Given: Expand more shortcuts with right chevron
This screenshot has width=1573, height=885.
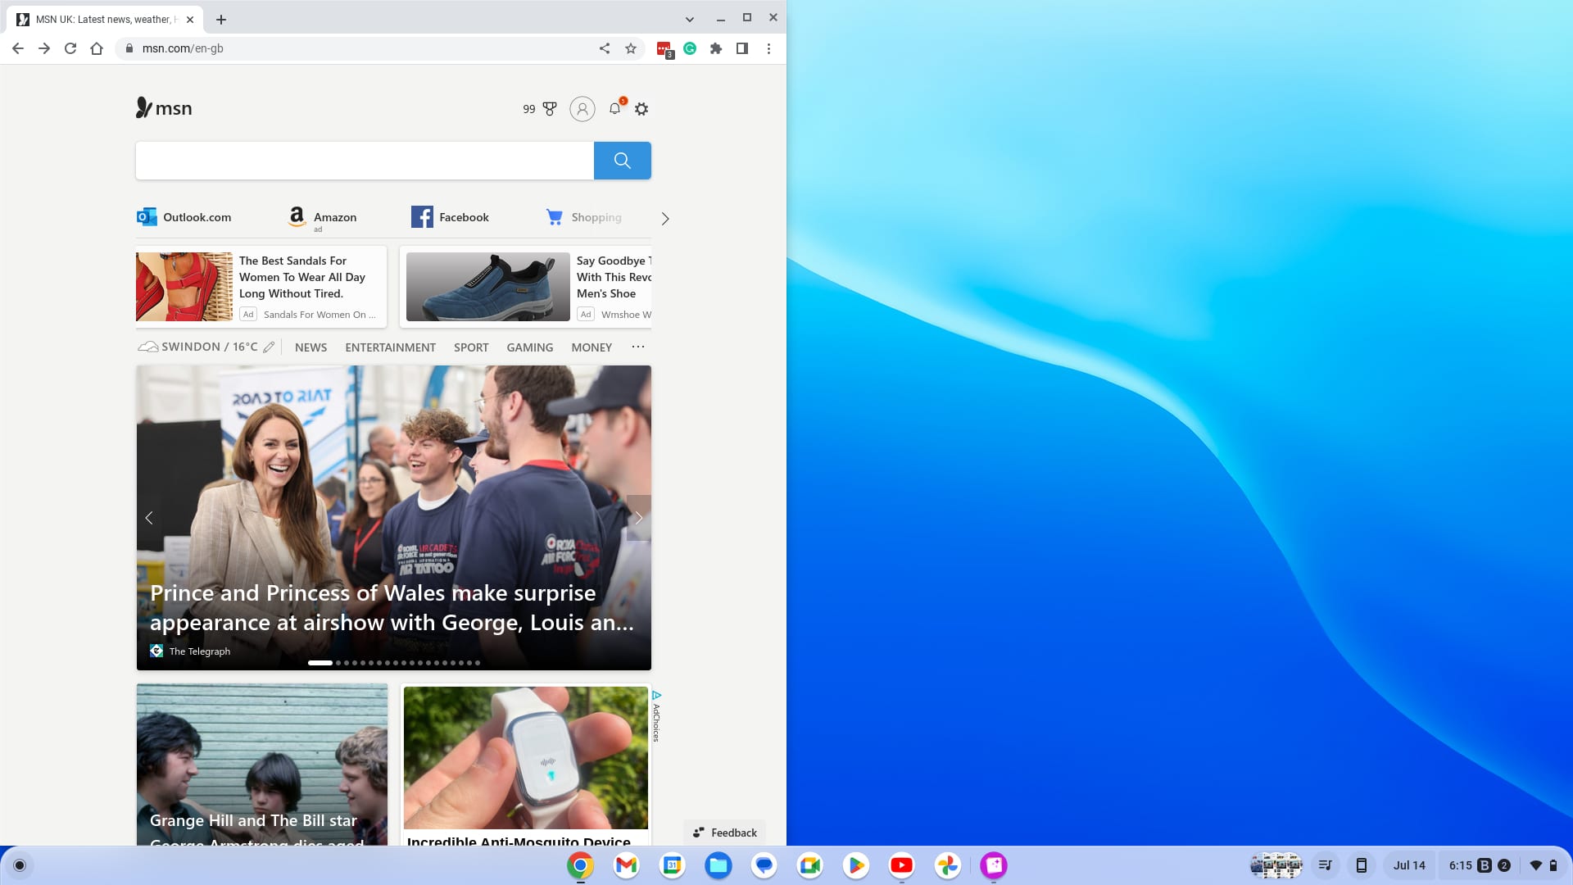Looking at the screenshot, I should pos(665,219).
